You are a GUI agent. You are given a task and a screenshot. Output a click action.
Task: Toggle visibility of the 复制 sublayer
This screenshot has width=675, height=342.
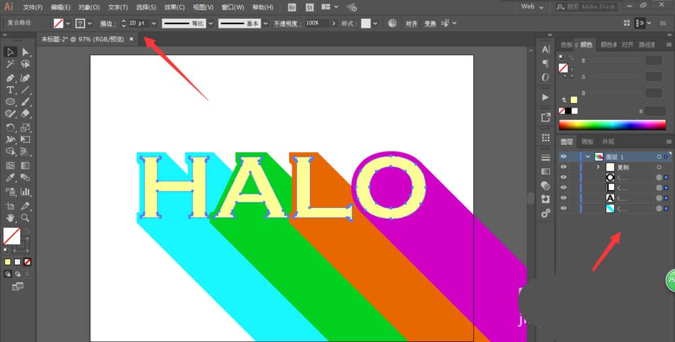click(564, 167)
